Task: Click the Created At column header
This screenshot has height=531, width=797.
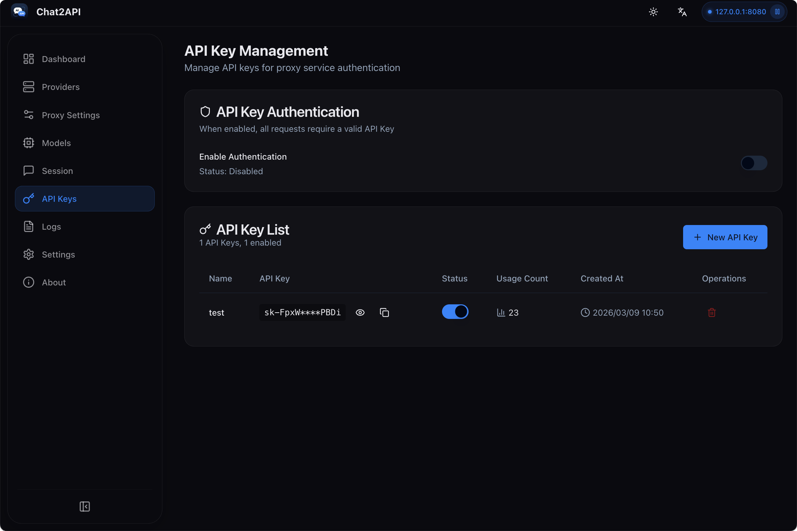Action: point(602,278)
